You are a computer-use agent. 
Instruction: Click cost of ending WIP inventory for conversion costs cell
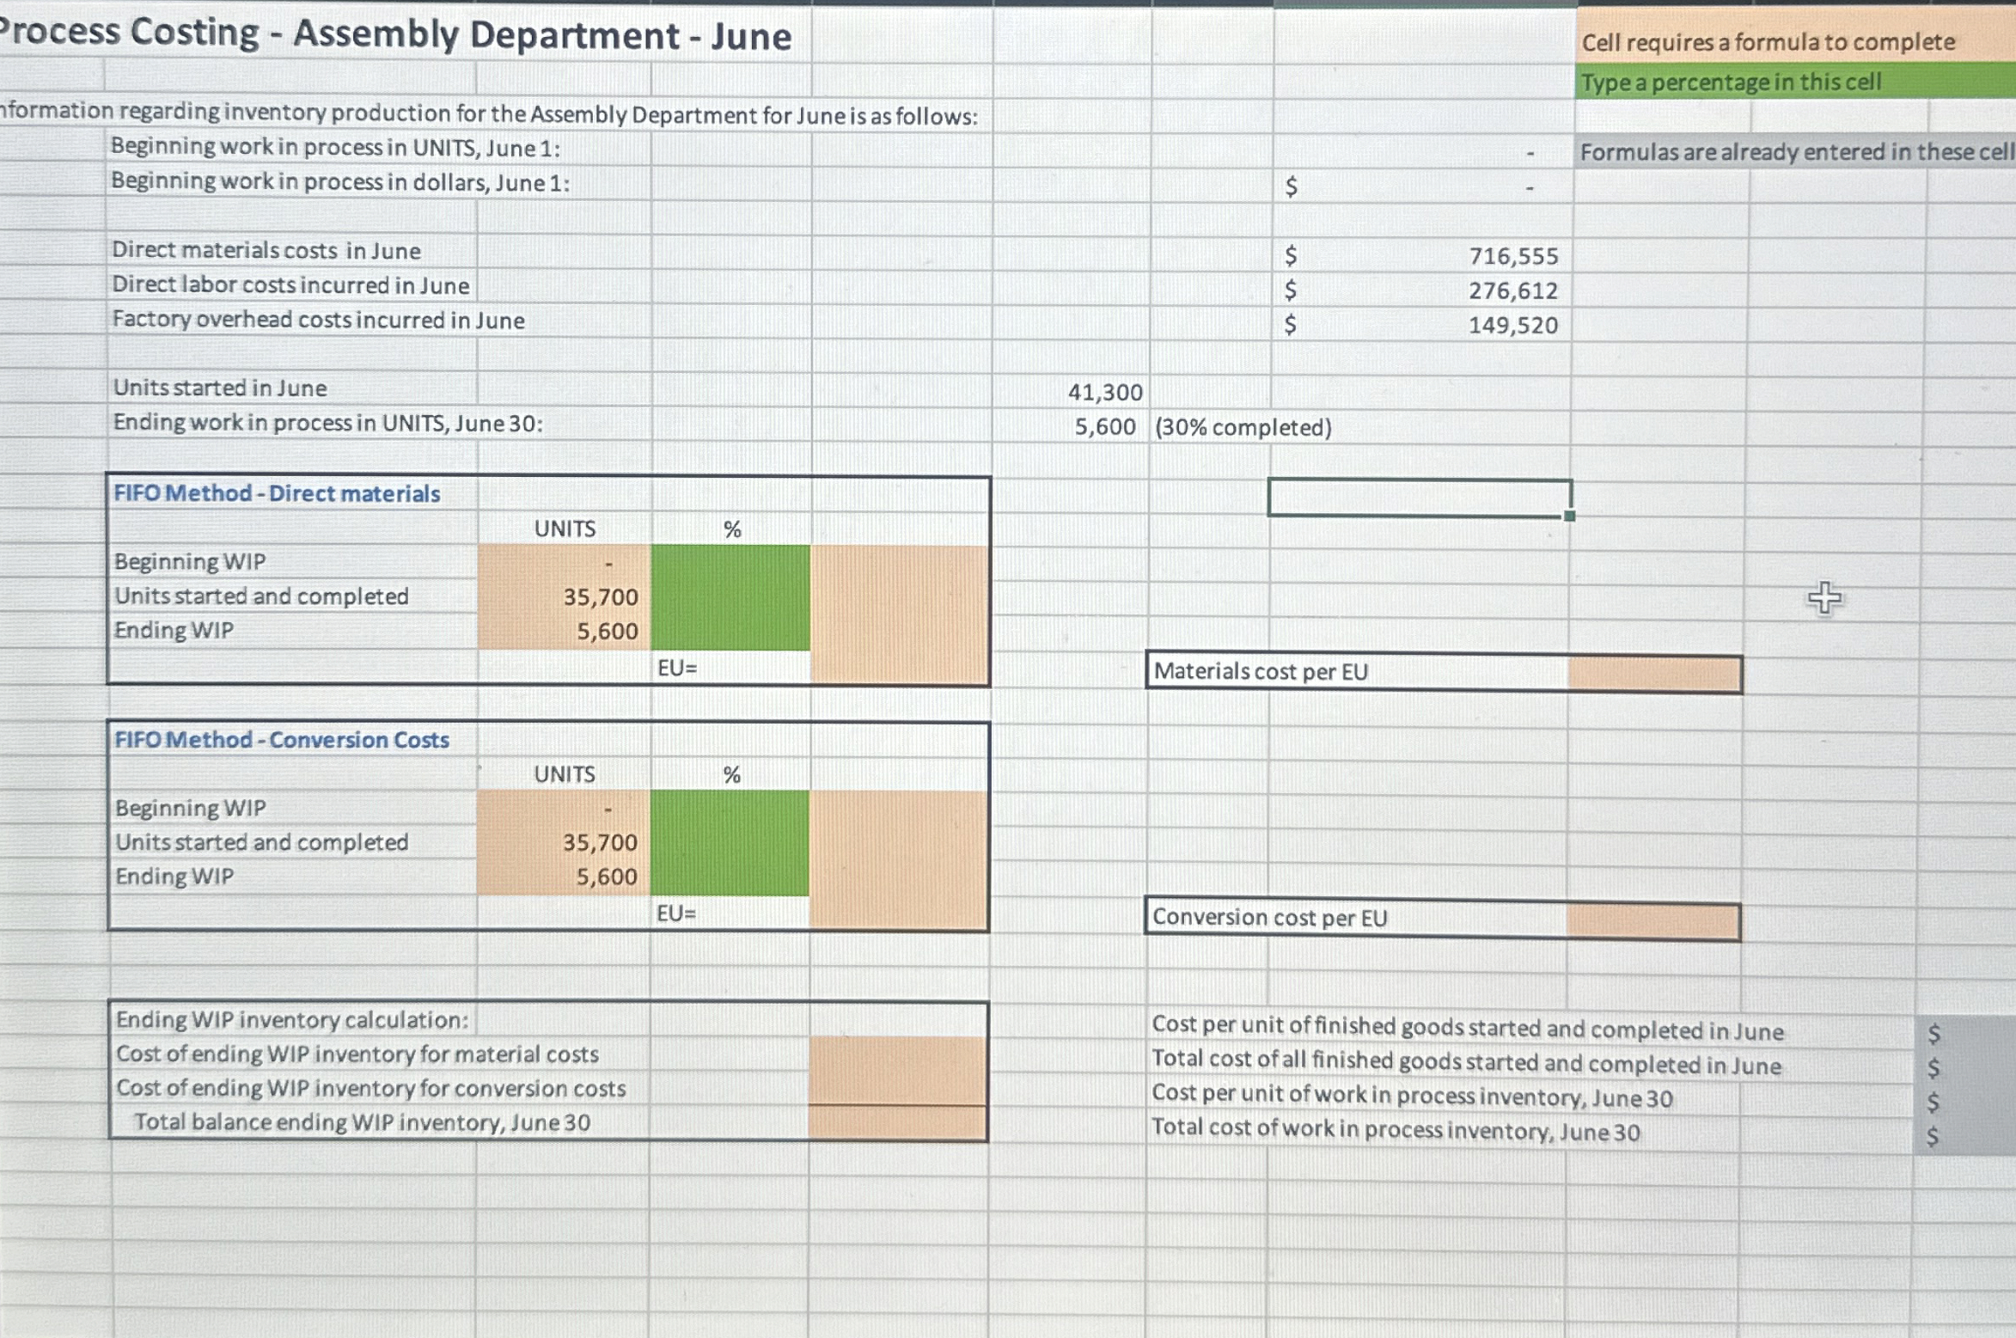898,1088
